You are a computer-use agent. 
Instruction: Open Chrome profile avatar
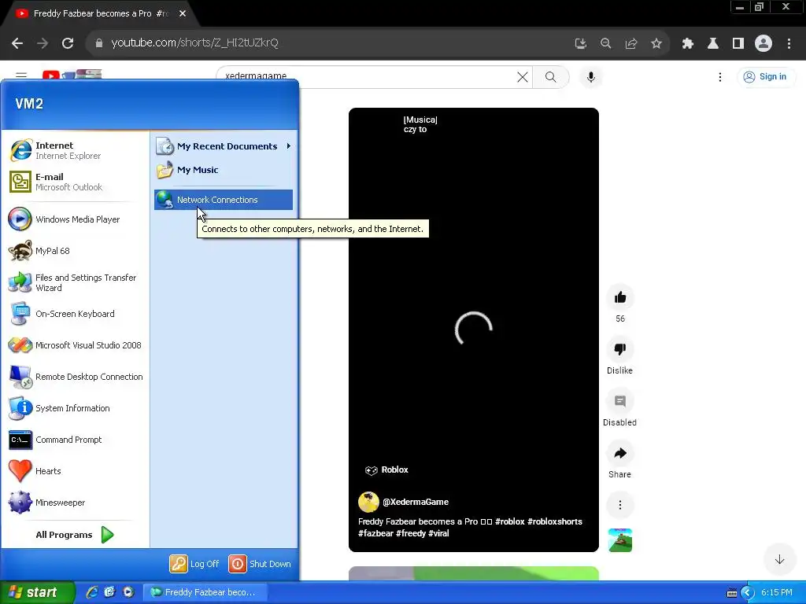(763, 44)
